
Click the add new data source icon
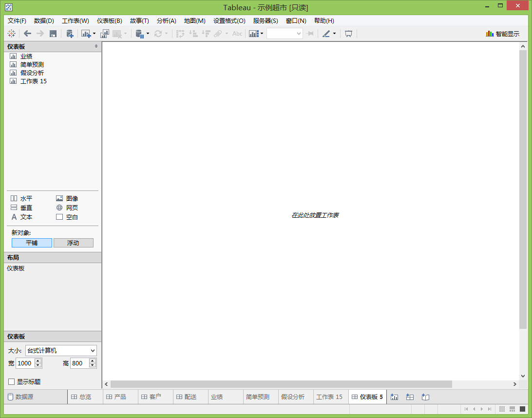tap(70, 34)
